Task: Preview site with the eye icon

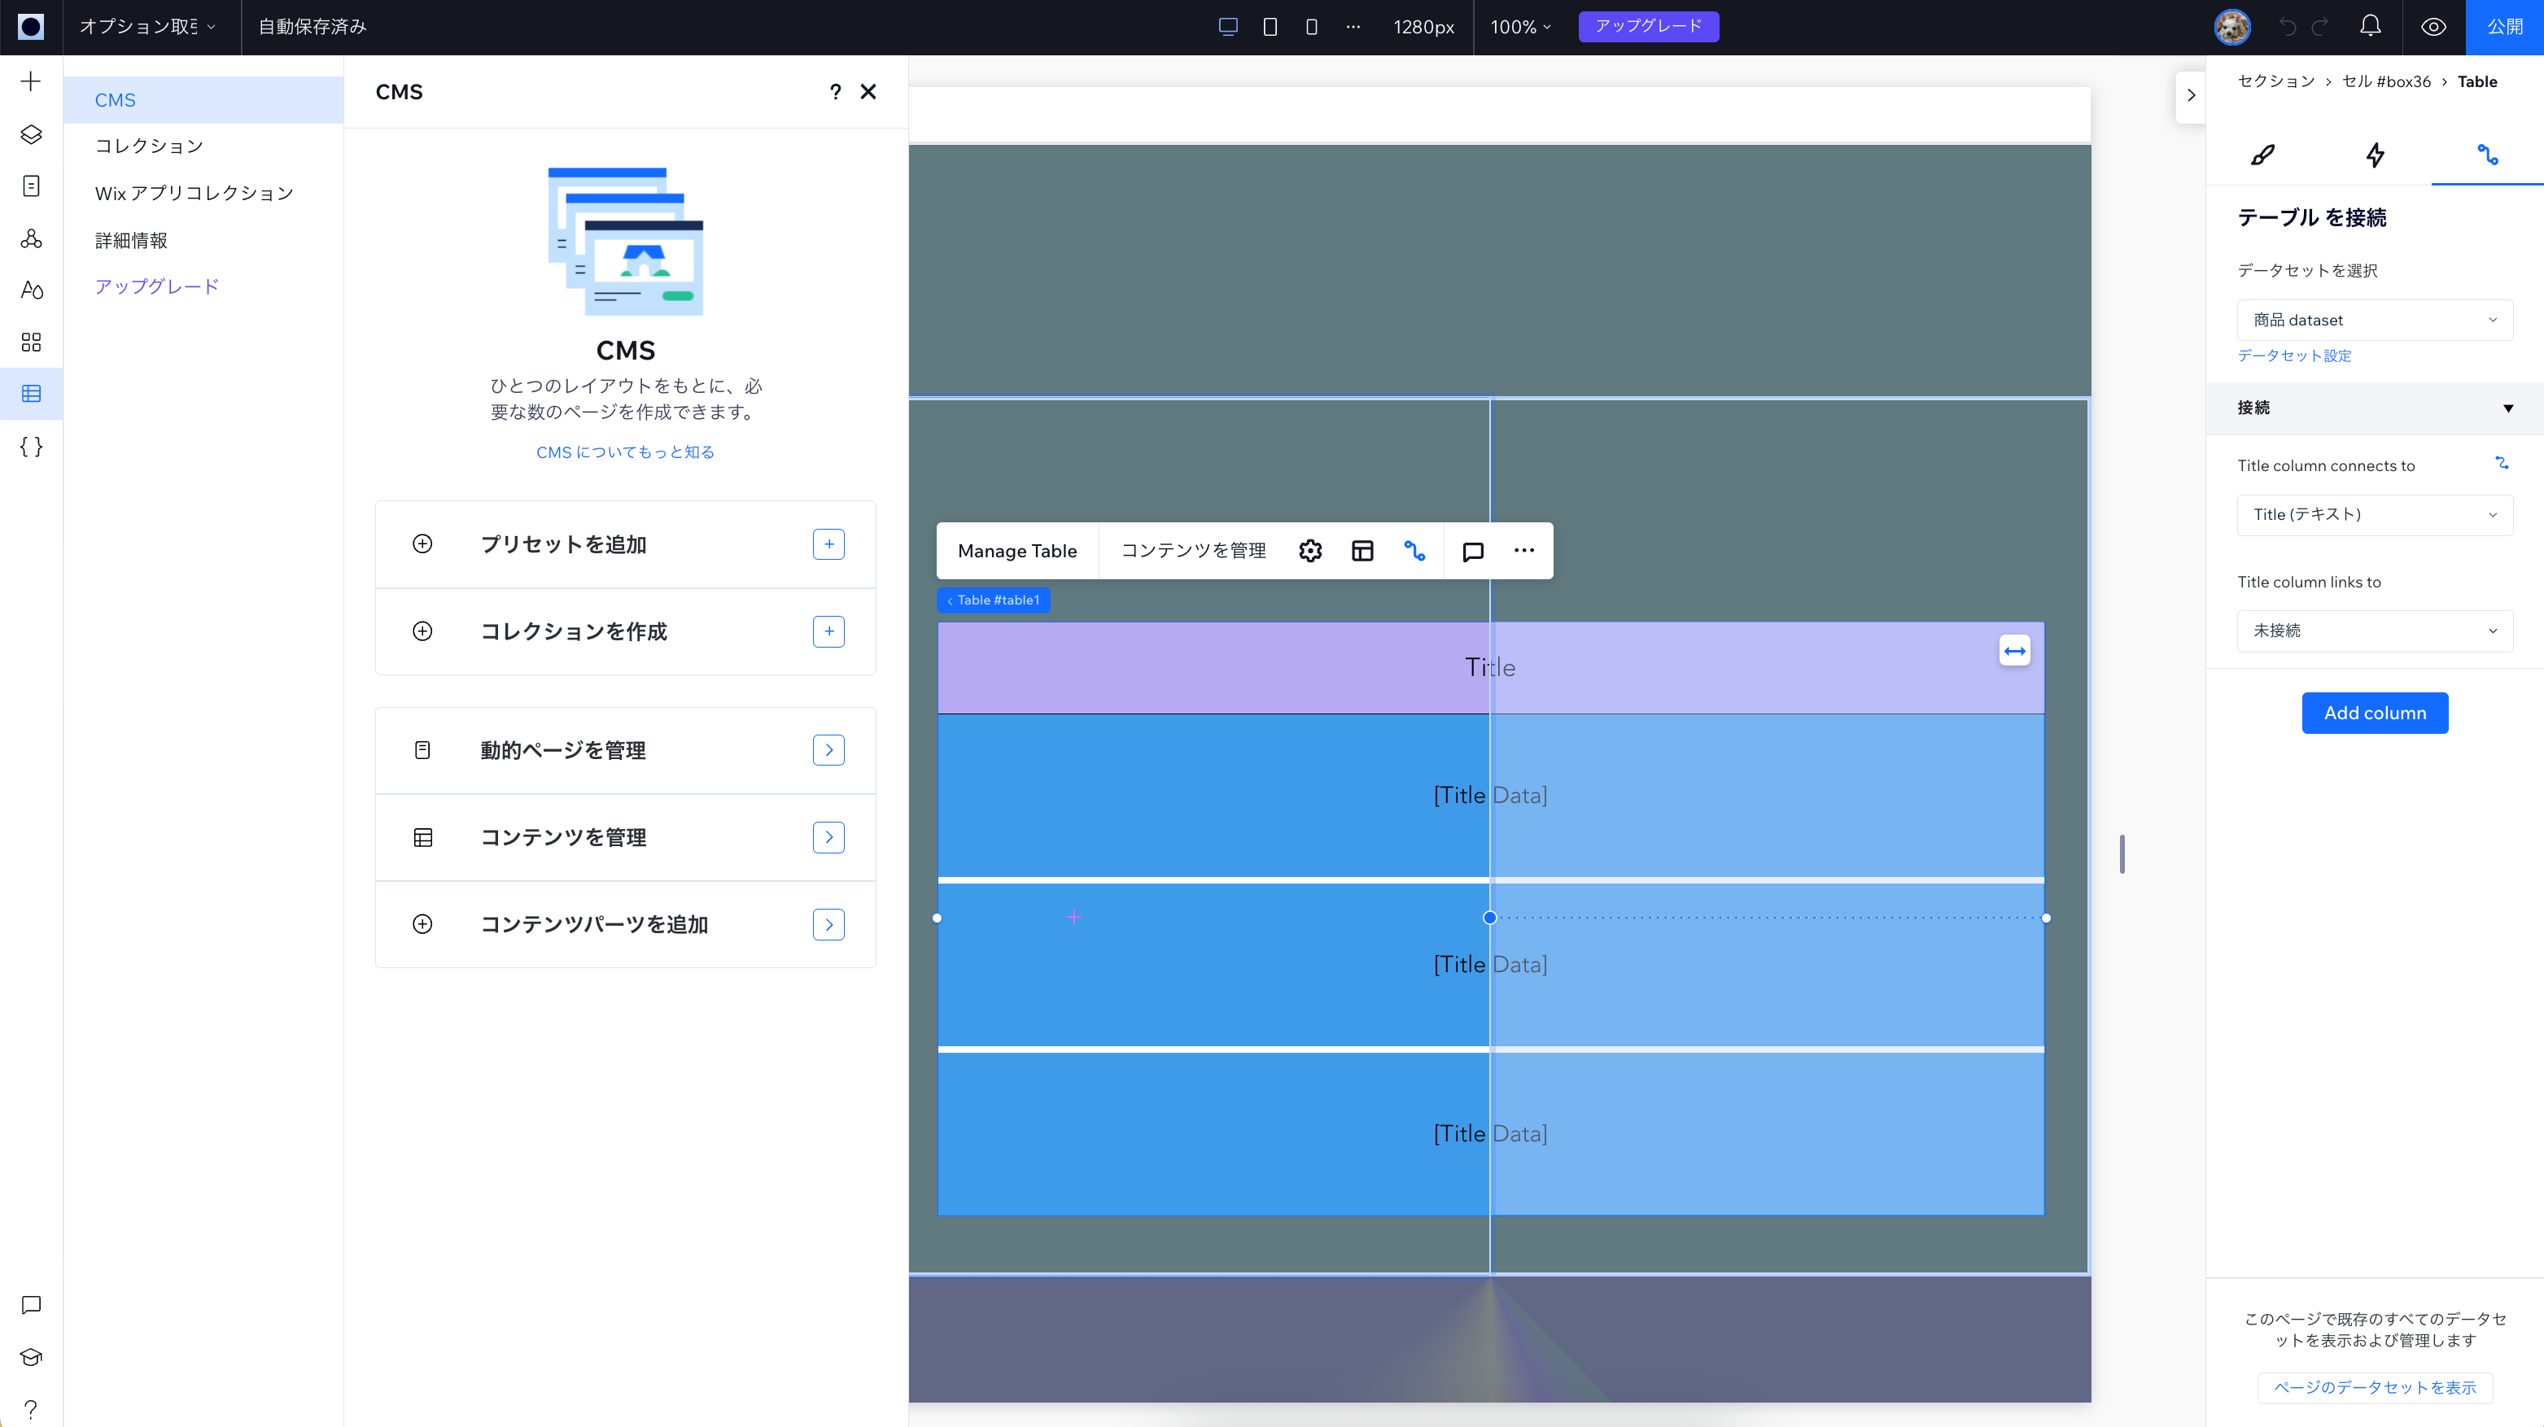Action: click(2433, 27)
